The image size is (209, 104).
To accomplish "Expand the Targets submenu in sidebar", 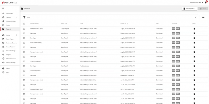I will click(x=17, y=17).
